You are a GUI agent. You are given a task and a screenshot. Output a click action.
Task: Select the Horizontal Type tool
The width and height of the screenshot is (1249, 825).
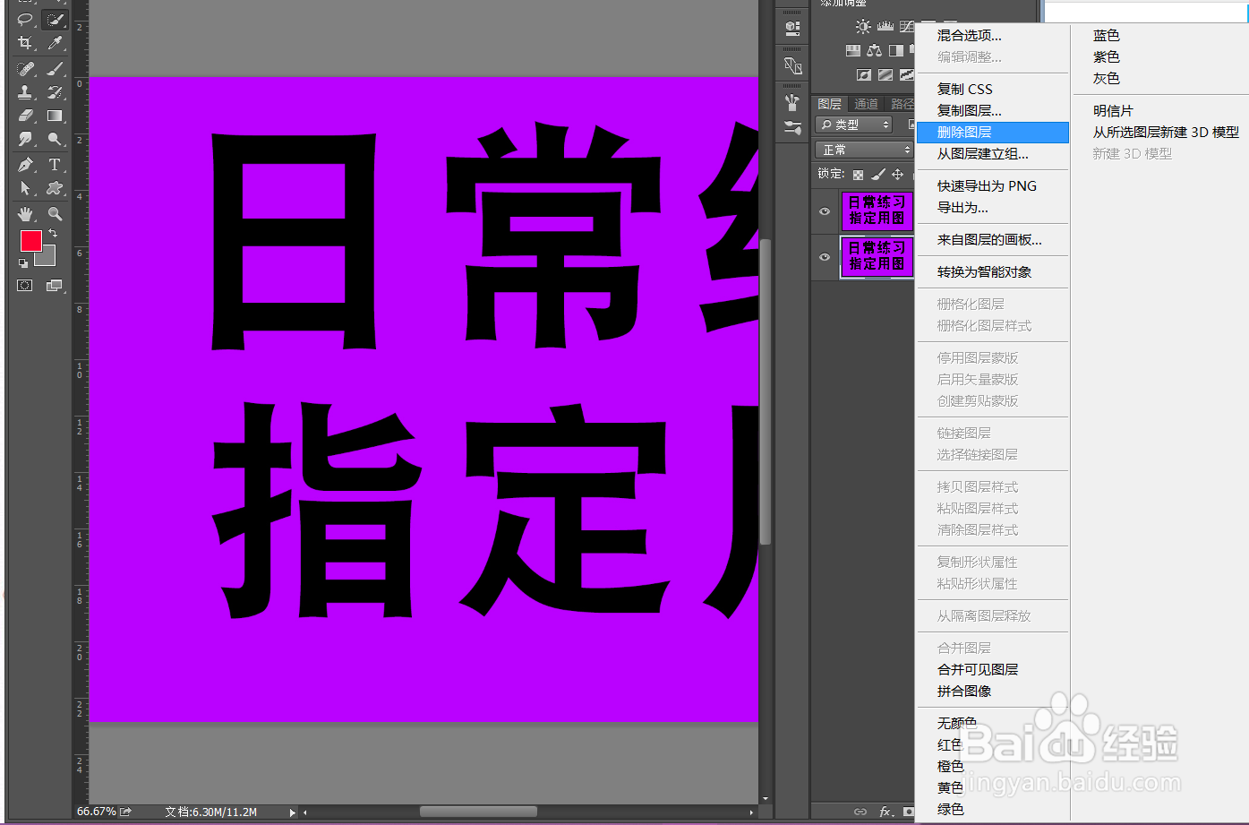point(55,165)
